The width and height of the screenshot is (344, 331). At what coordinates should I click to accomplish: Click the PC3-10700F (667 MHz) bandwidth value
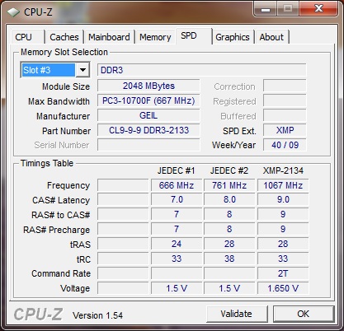click(x=148, y=100)
